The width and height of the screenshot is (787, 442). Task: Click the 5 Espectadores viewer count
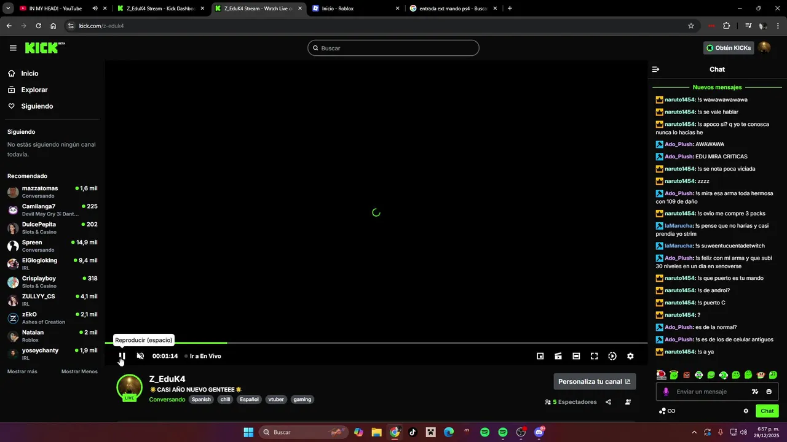click(571, 402)
